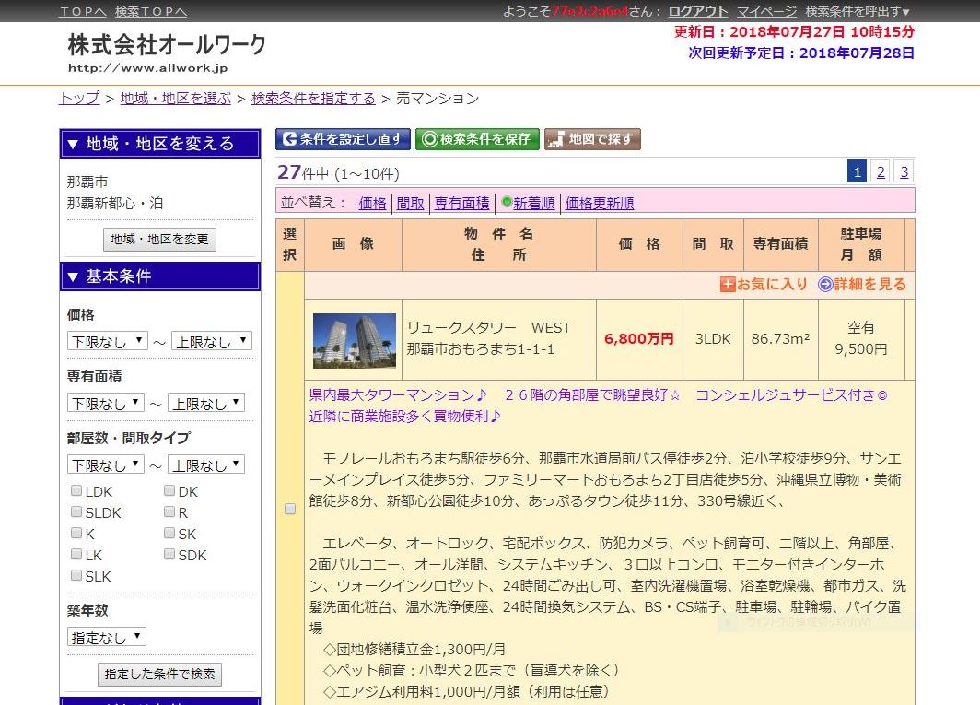The height and width of the screenshot is (705, 980).
Task: Click the 6,800万円 price cell
Action: 639,338
